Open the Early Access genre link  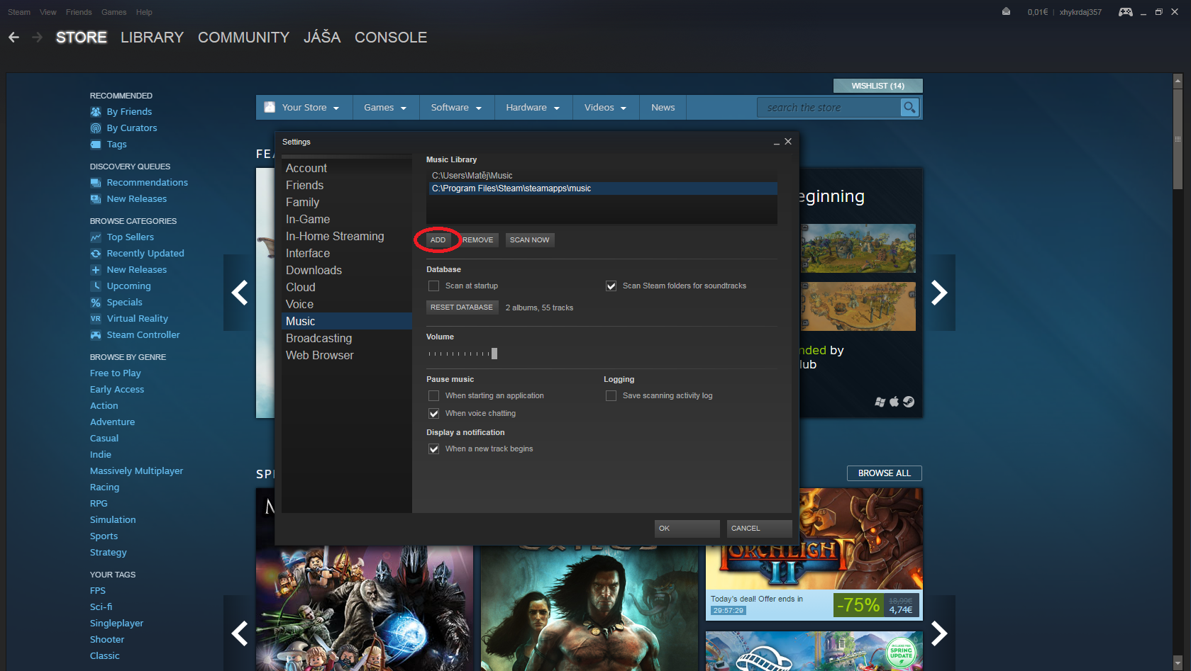[117, 390]
